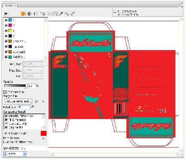Uncheck the Compare File checkbox
The width and height of the screenshot is (186, 159).
(x=5, y=92)
